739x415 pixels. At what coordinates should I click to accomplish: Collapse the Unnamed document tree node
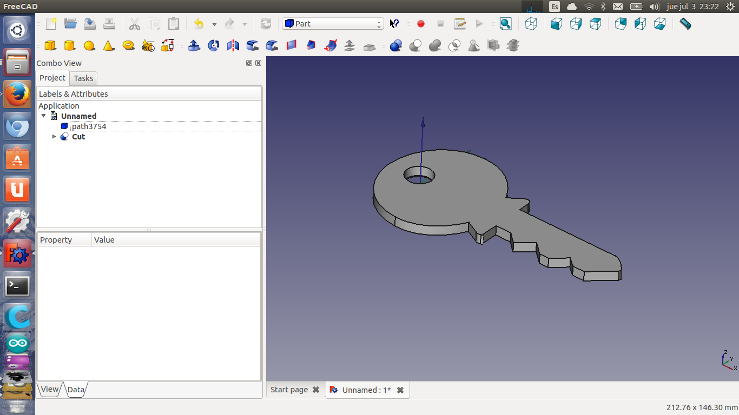(x=44, y=116)
